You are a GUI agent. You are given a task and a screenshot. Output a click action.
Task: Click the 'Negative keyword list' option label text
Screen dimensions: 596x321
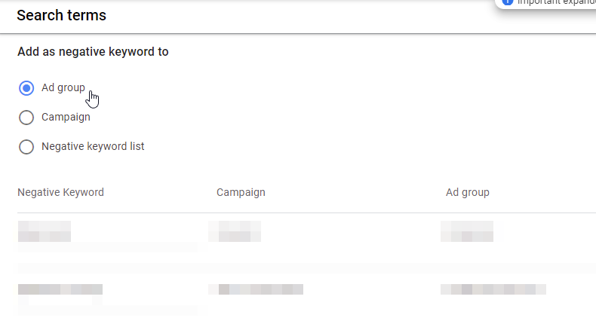coord(93,146)
